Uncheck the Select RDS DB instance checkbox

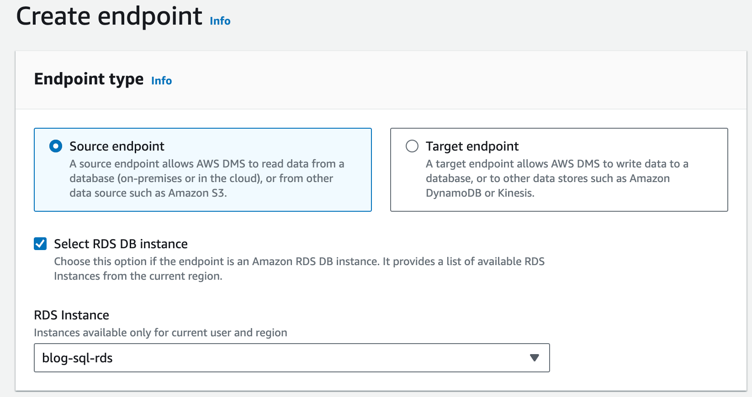click(x=40, y=244)
